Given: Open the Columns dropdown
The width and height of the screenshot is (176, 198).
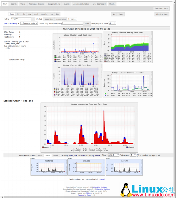Looking at the screenshot, I should [x=133, y=155].
